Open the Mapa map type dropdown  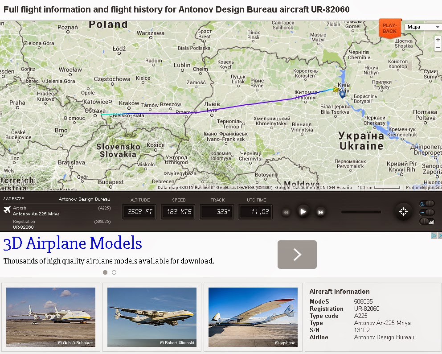[423, 27]
